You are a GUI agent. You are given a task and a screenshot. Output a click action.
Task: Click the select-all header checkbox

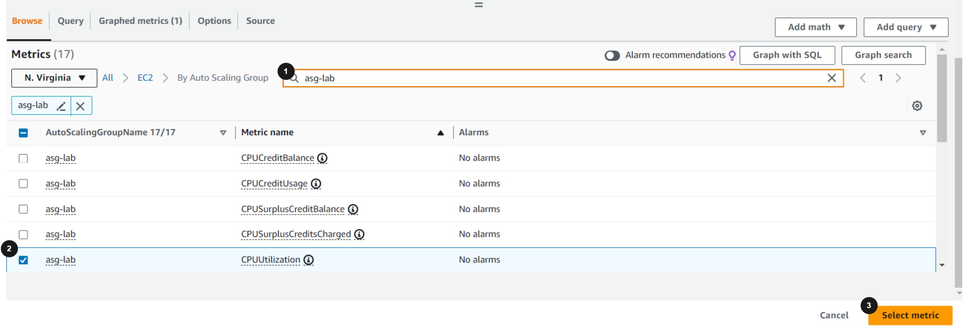pyautogui.click(x=24, y=133)
